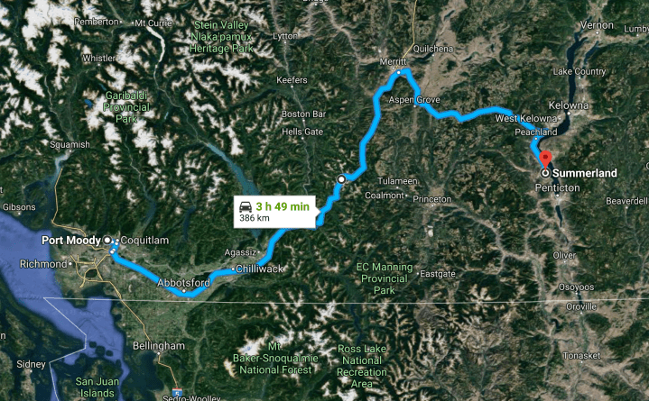Select the Penticton city label
Screen dimensions: 649x401
coord(557,187)
